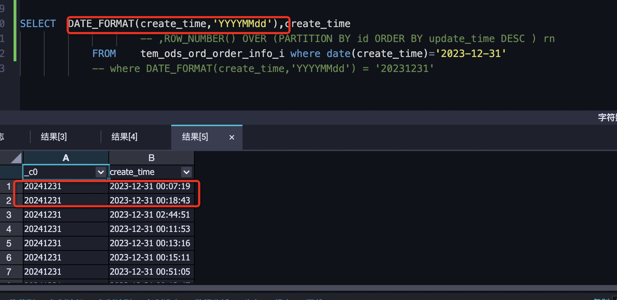This screenshot has height=300, width=617.
Task: Click the 20241231 cell in row 3
Action: [x=66, y=215]
